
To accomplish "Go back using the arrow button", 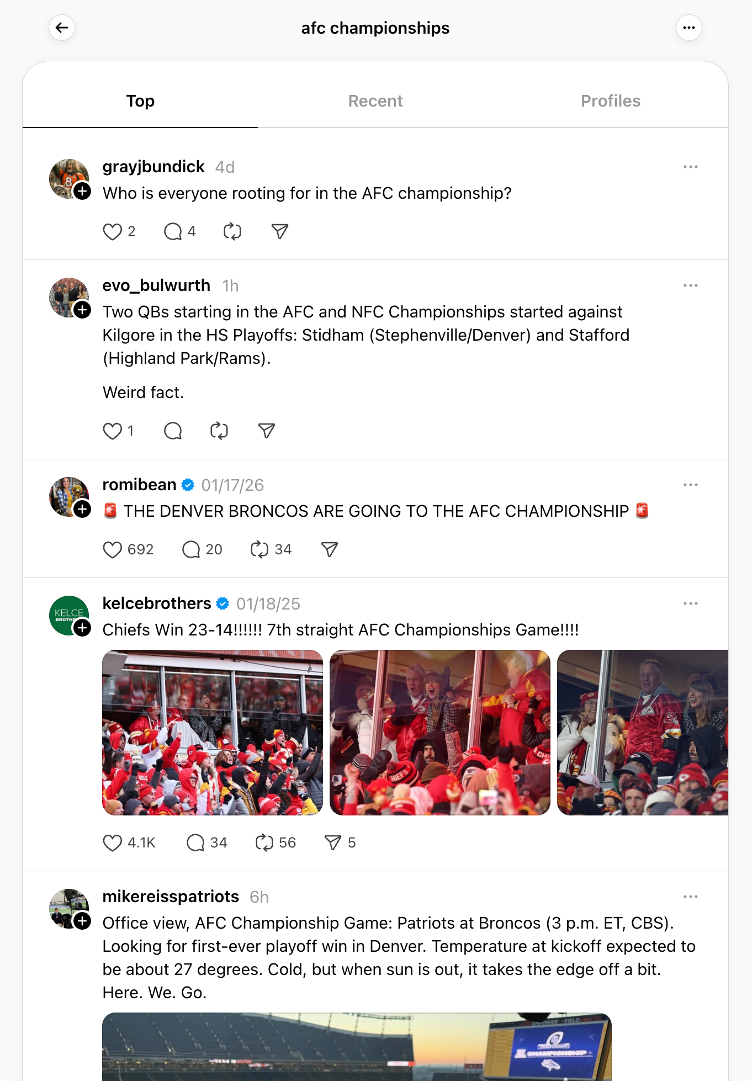I will click(x=62, y=28).
